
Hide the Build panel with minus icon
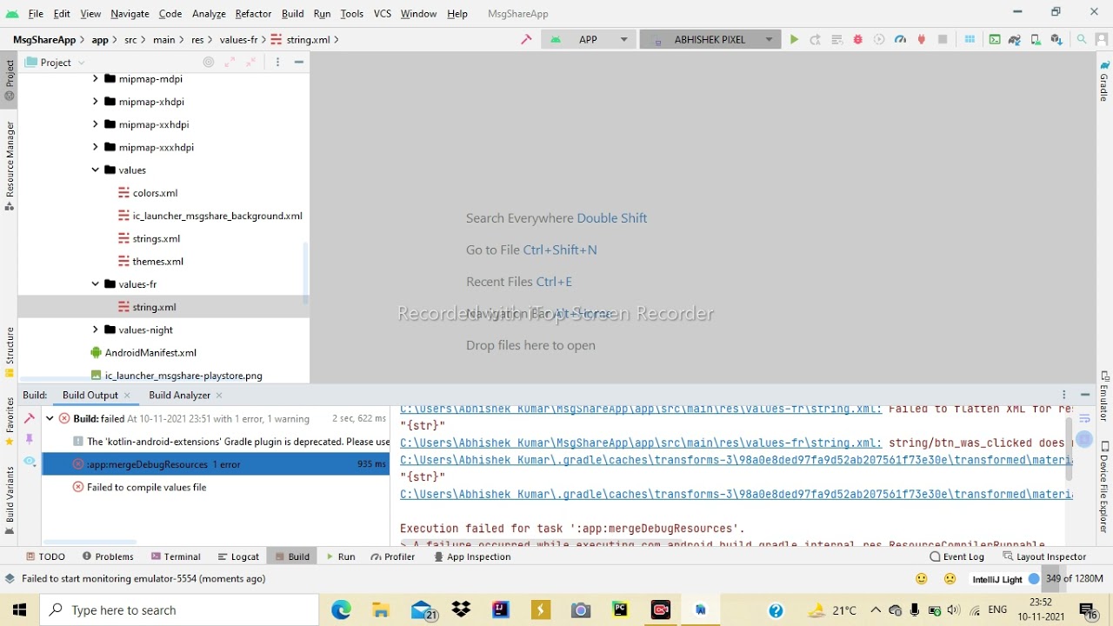(x=1085, y=395)
